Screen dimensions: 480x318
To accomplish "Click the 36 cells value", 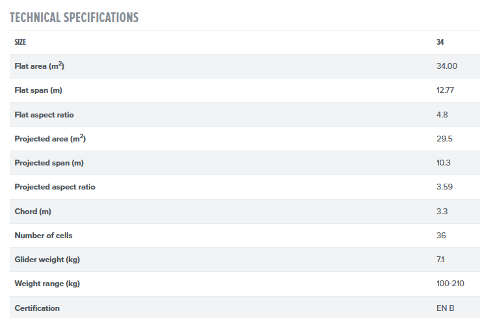I will point(441,236).
